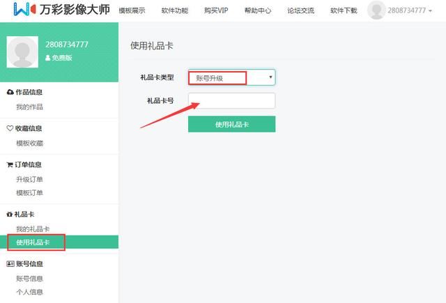Click the sidebar profile avatar image

(22, 52)
